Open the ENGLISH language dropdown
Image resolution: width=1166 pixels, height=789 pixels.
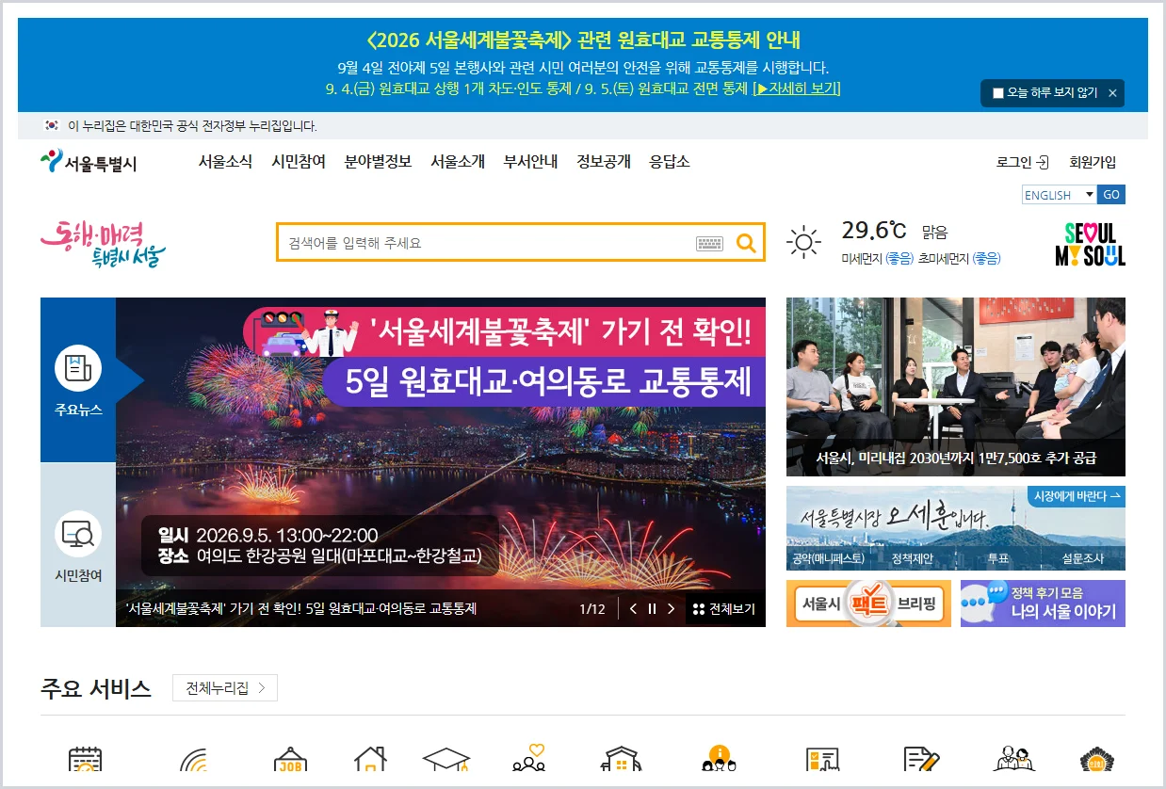pos(1060,195)
